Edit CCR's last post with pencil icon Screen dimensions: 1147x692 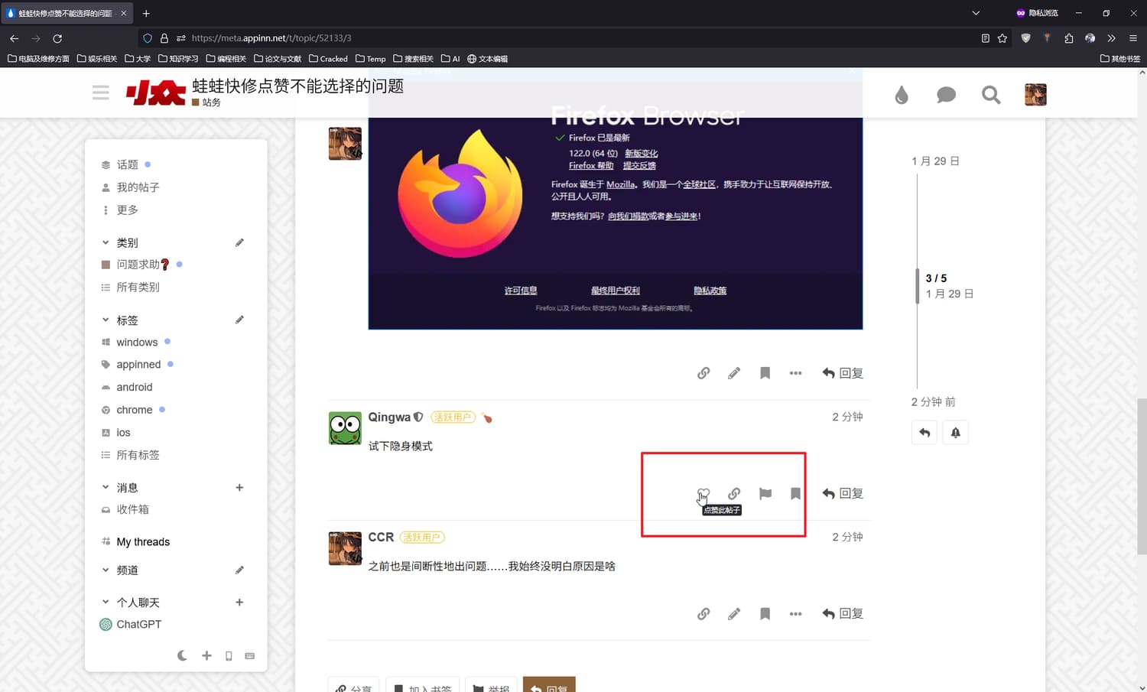(x=734, y=613)
